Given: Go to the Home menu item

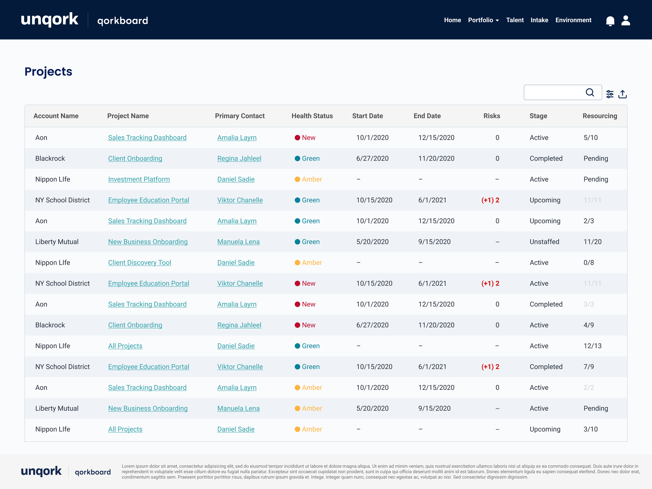Looking at the screenshot, I should click(452, 20).
